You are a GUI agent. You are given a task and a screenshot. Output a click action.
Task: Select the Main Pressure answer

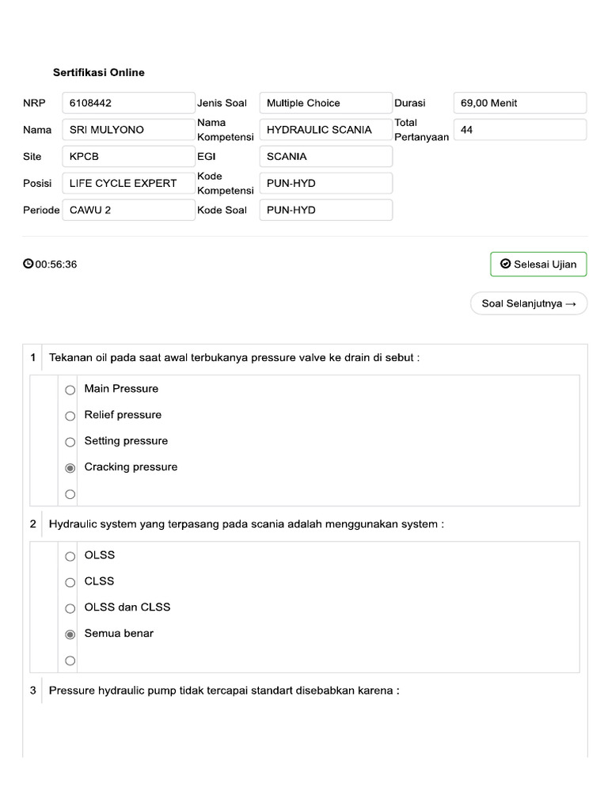pos(70,390)
